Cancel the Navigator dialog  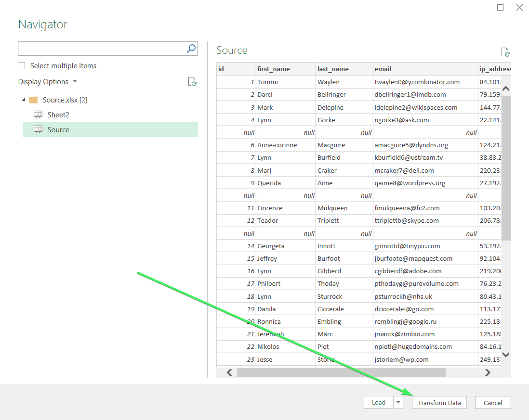pyautogui.click(x=492, y=403)
